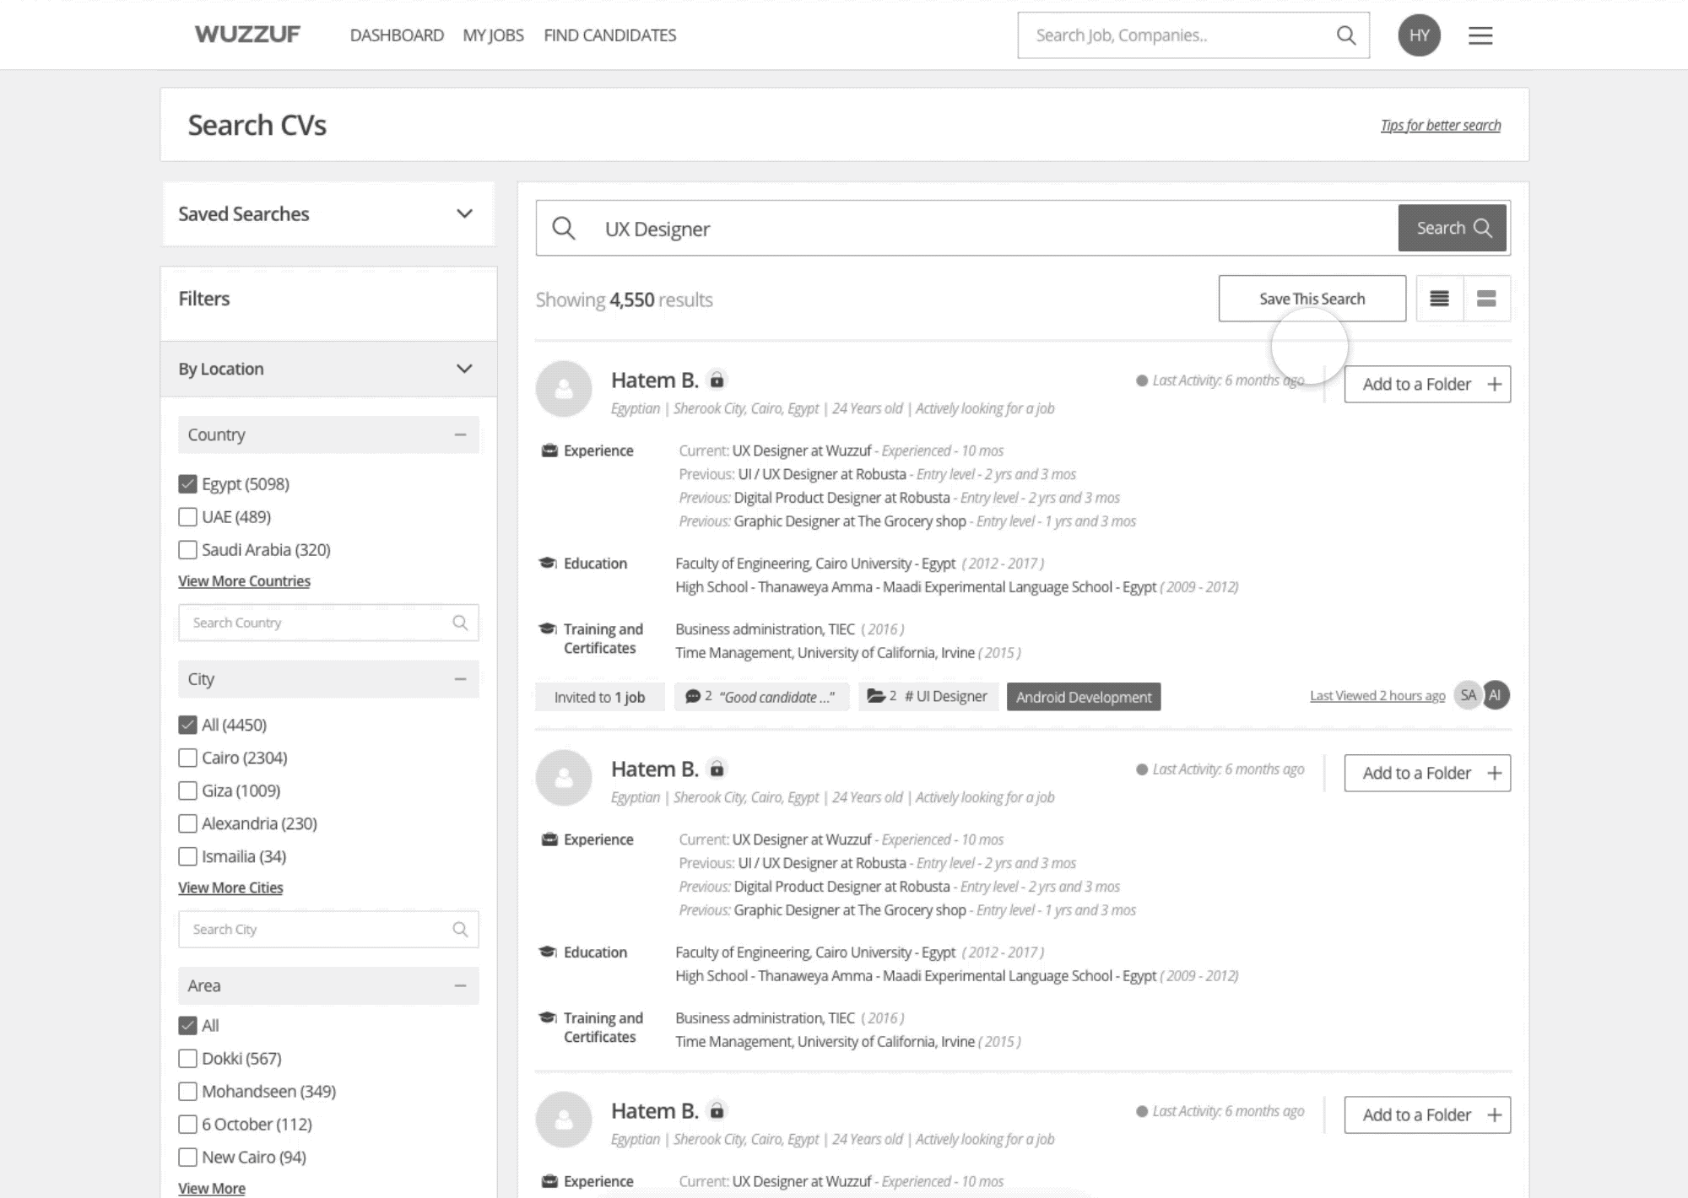Image resolution: width=1688 pixels, height=1198 pixels.
Task: Switch to expanded card view icon
Action: [x=1486, y=299]
